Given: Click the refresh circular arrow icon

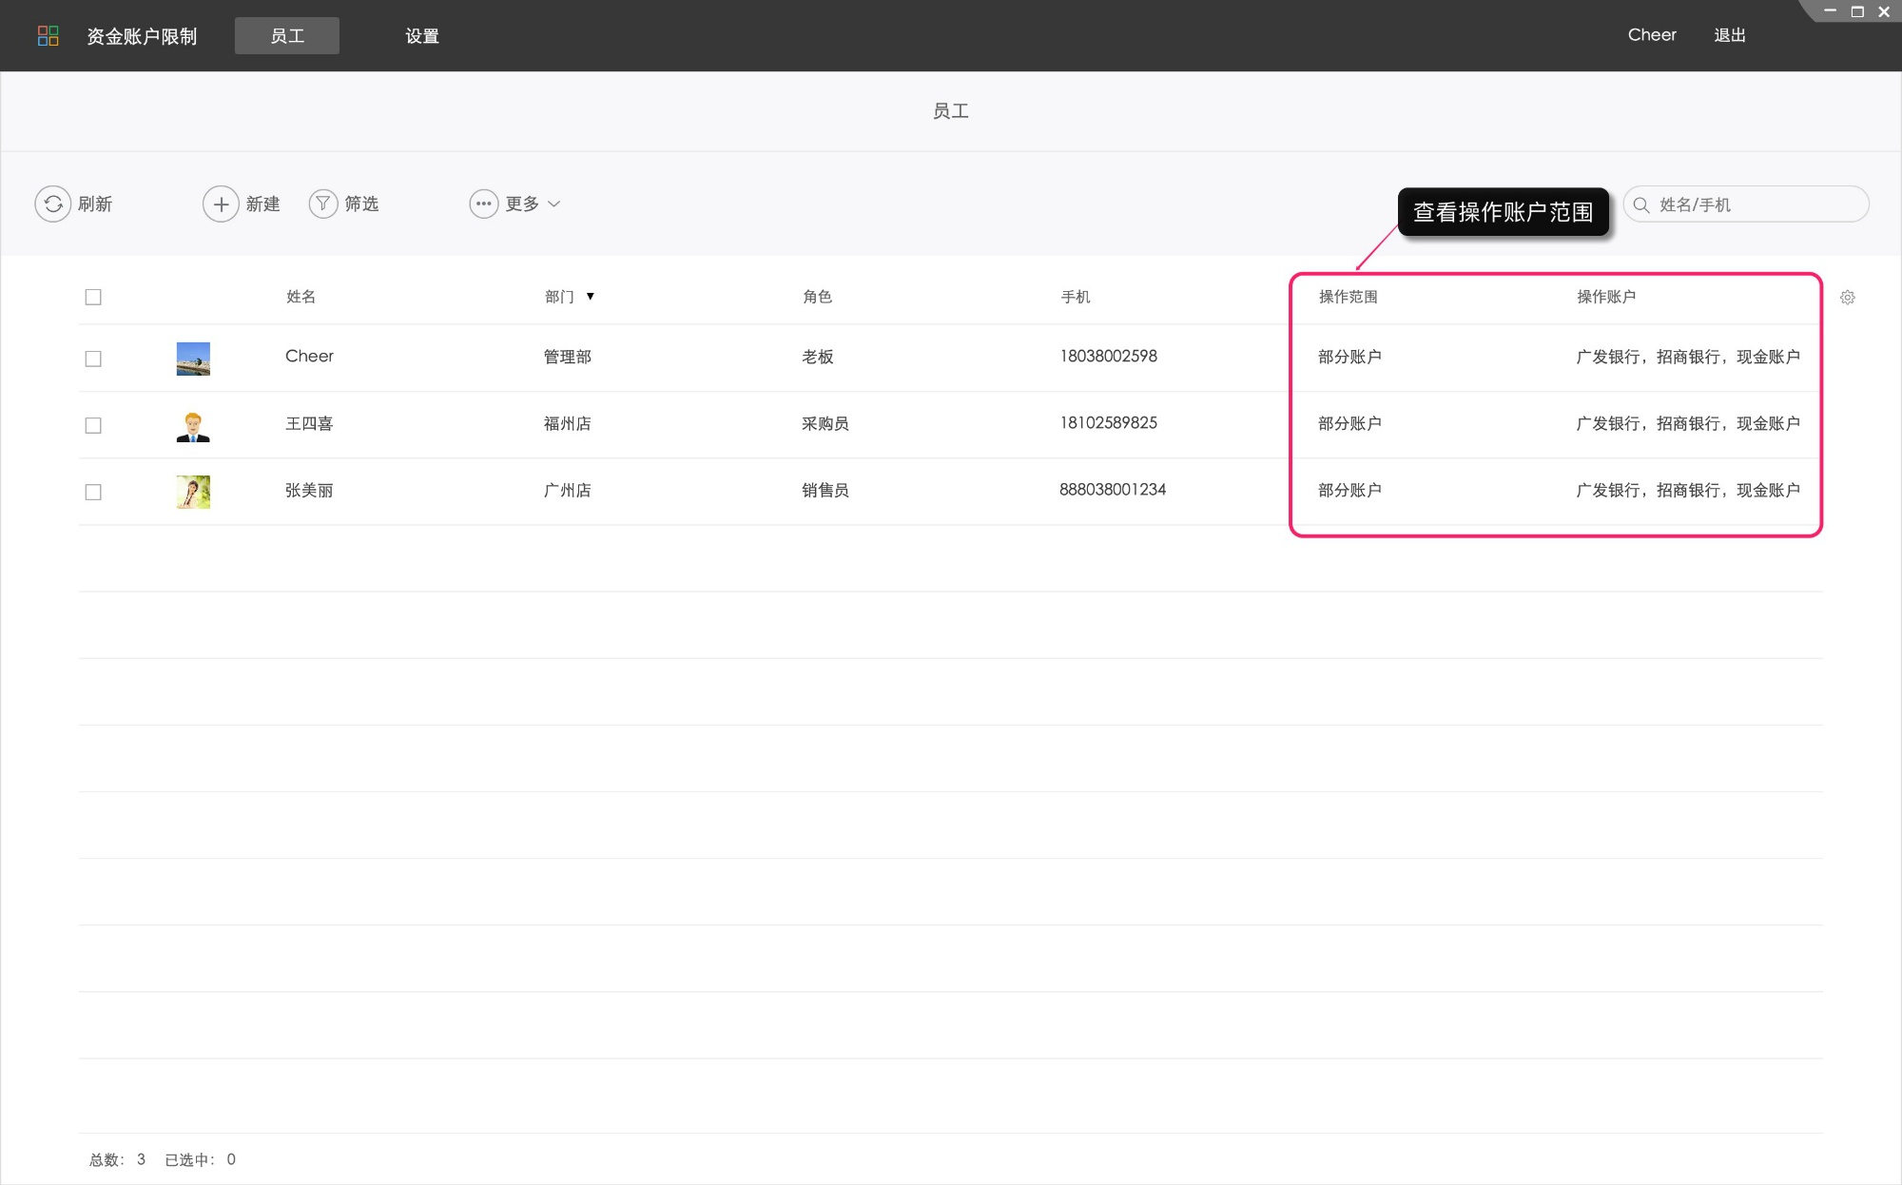Looking at the screenshot, I should pos(53,204).
